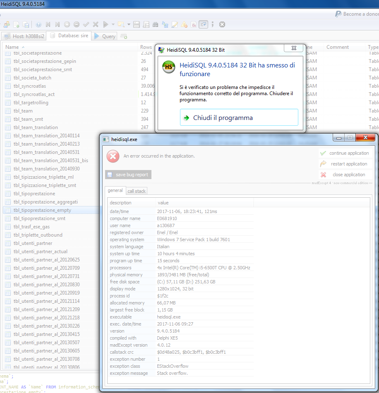This screenshot has width=379, height=393.
Task: Click the save floppy disk toolbar icon
Action: (137, 24)
